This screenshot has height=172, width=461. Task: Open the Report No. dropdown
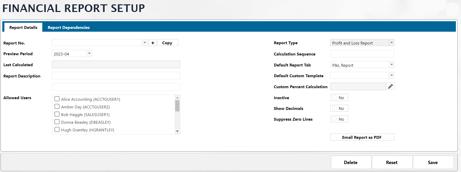[145, 43]
